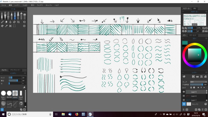The width and height of the screenshot is (208, 117).
Task: Open the blend mode dropdown in the layers panel
Action: pos(198,82)
